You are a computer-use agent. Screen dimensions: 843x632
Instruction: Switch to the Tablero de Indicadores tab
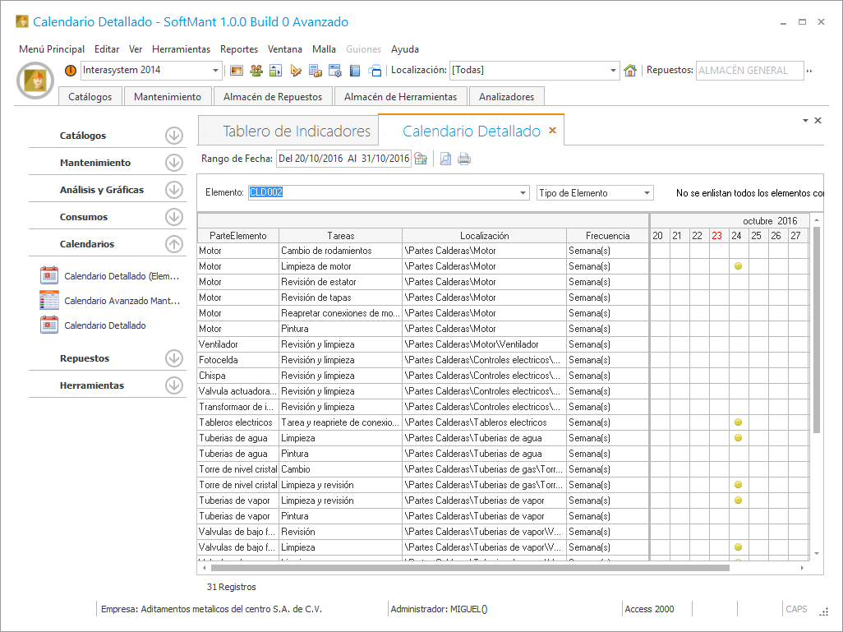[297, 131]
